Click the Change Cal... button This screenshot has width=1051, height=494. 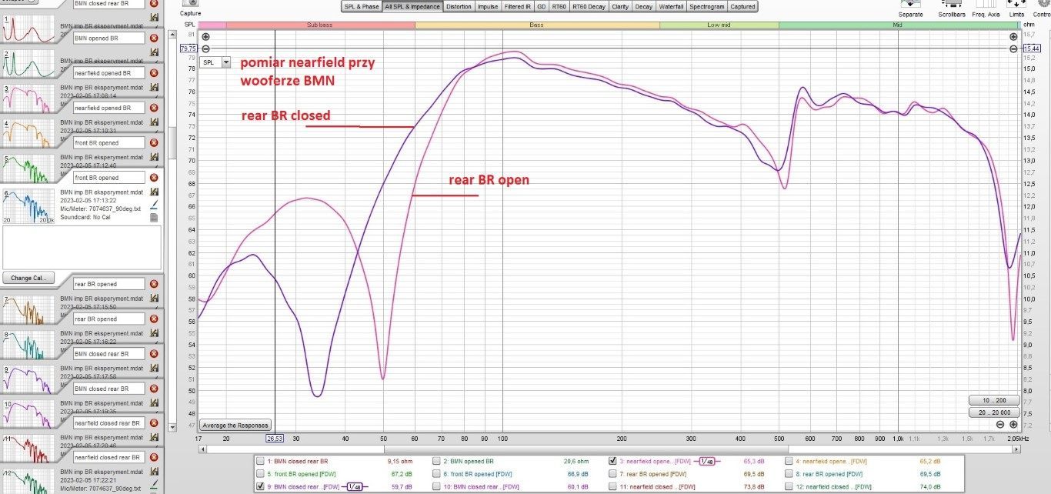point(28,278)
